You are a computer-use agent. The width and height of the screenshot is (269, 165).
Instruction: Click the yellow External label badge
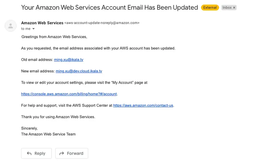pyautogui.click(x=210, y=8)
